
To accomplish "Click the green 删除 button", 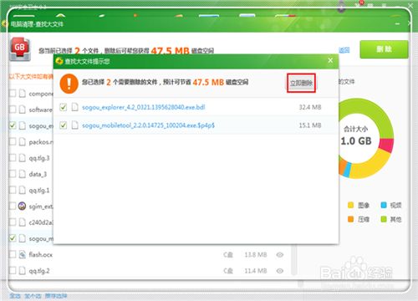I will click(384, 49).
